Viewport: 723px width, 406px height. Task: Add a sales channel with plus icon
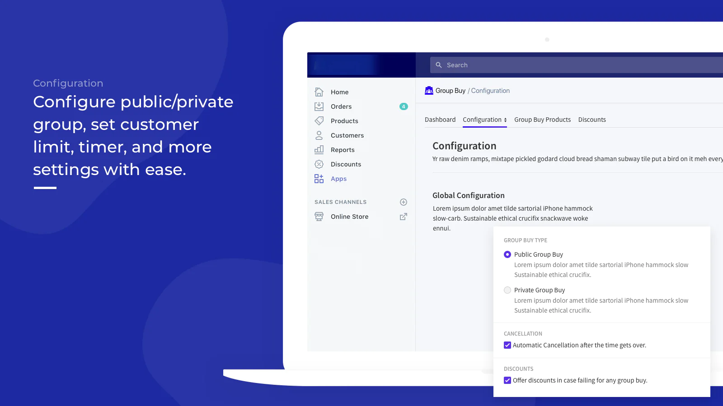(404, 202)
